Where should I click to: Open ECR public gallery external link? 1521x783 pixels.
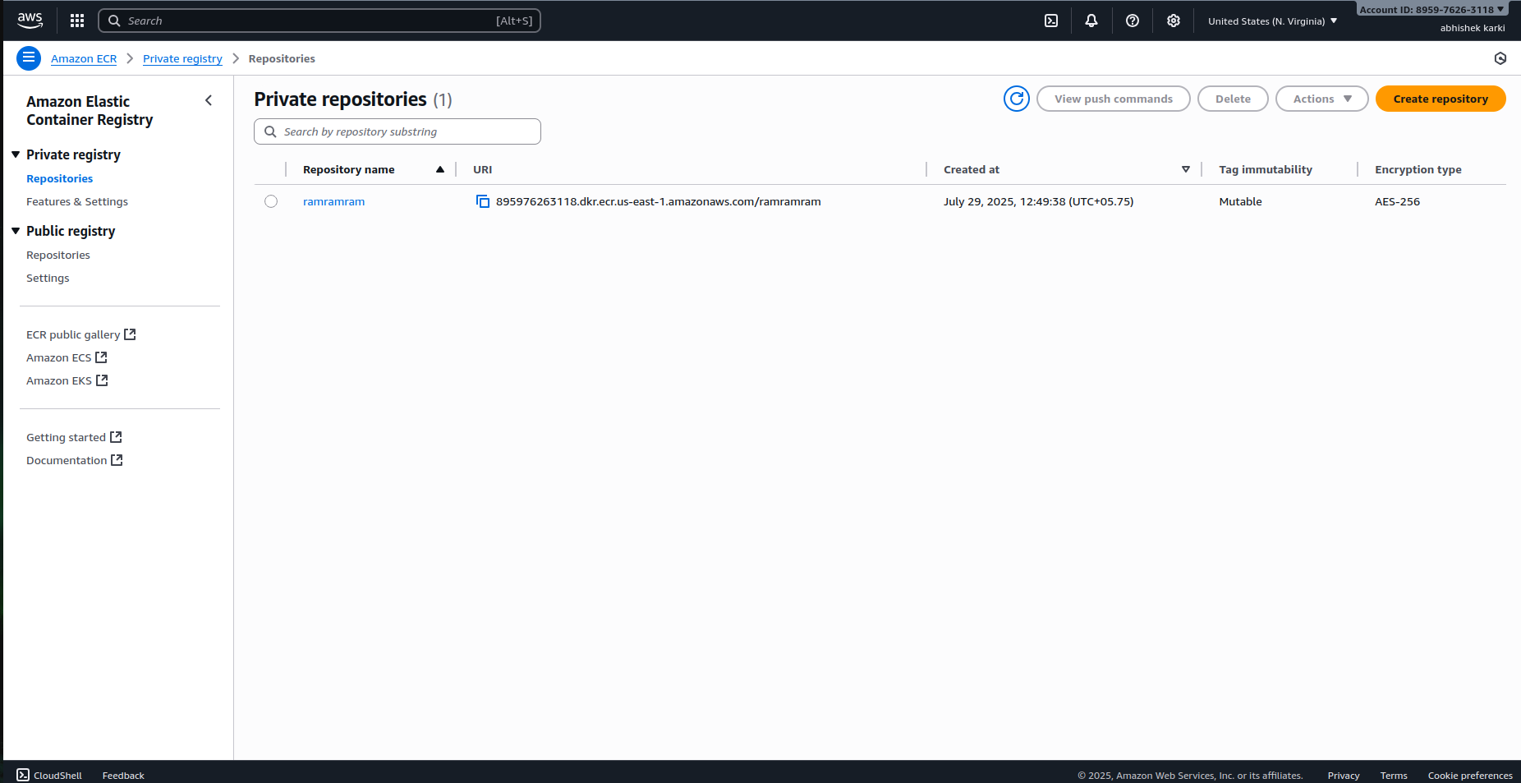[80, 334]
